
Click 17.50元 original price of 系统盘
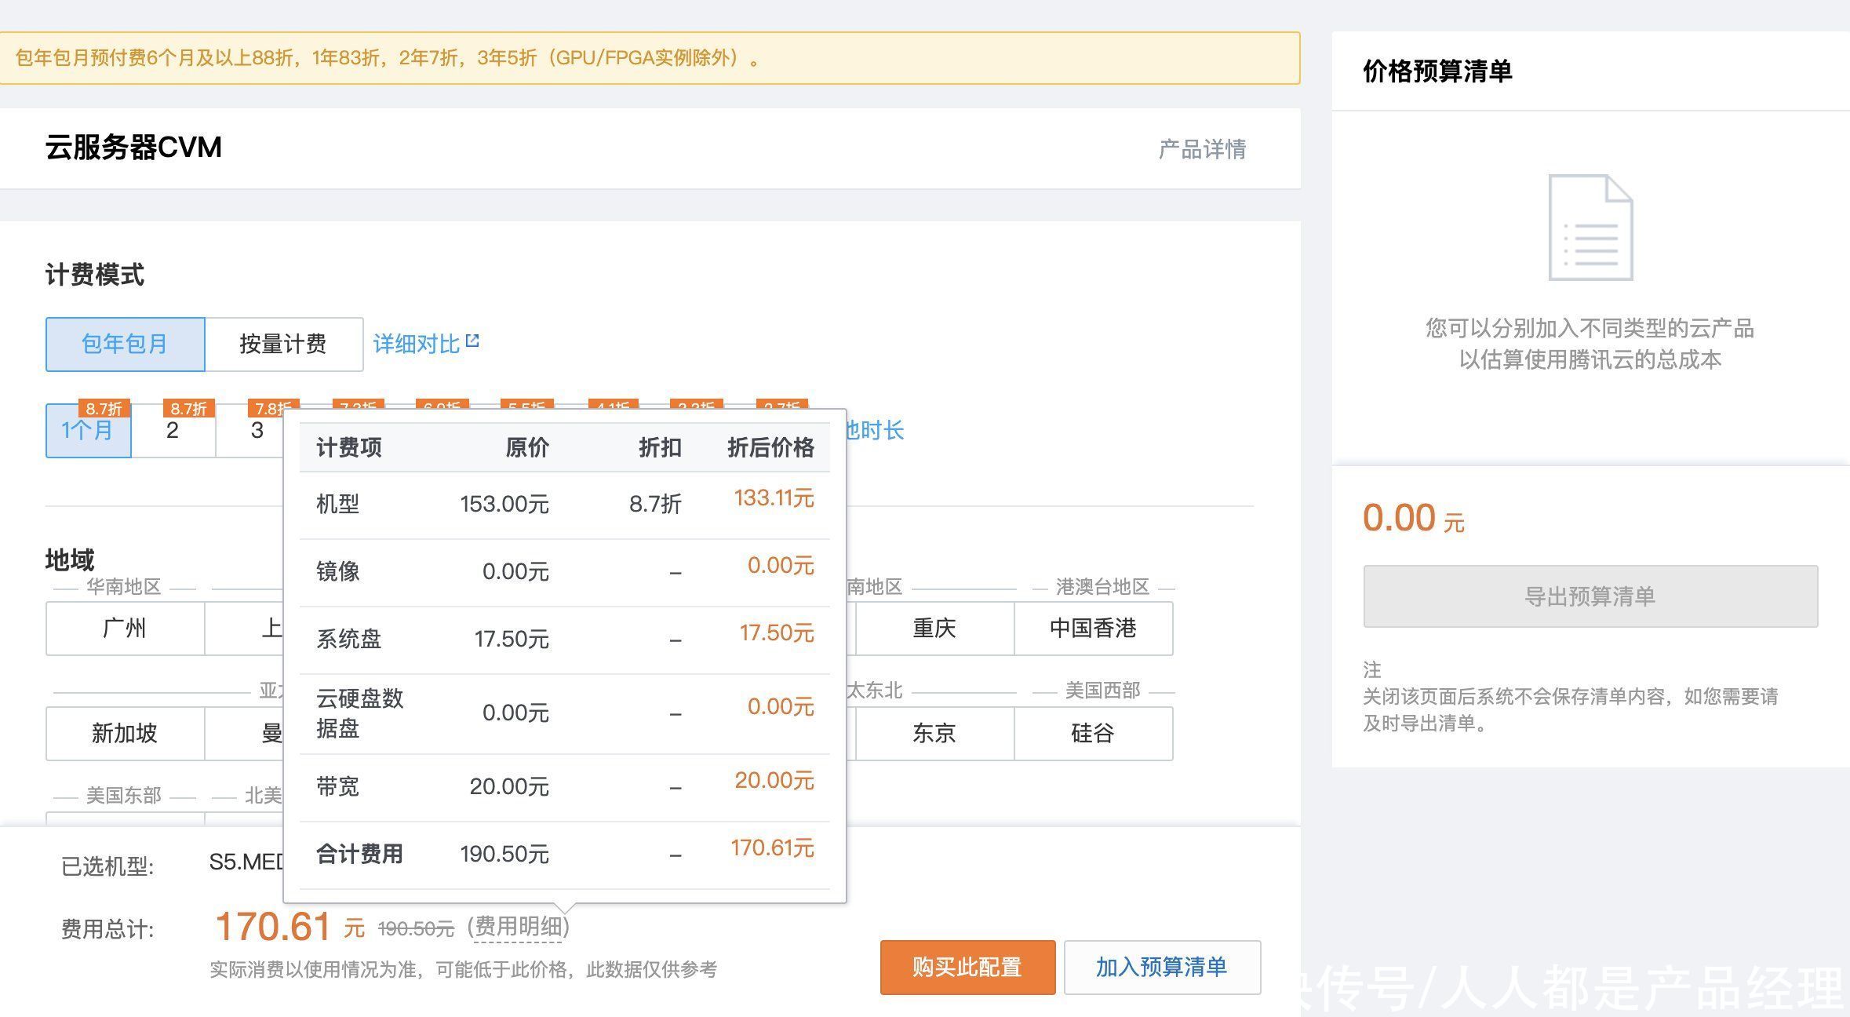pyautogui.click(x=512, y=639)
